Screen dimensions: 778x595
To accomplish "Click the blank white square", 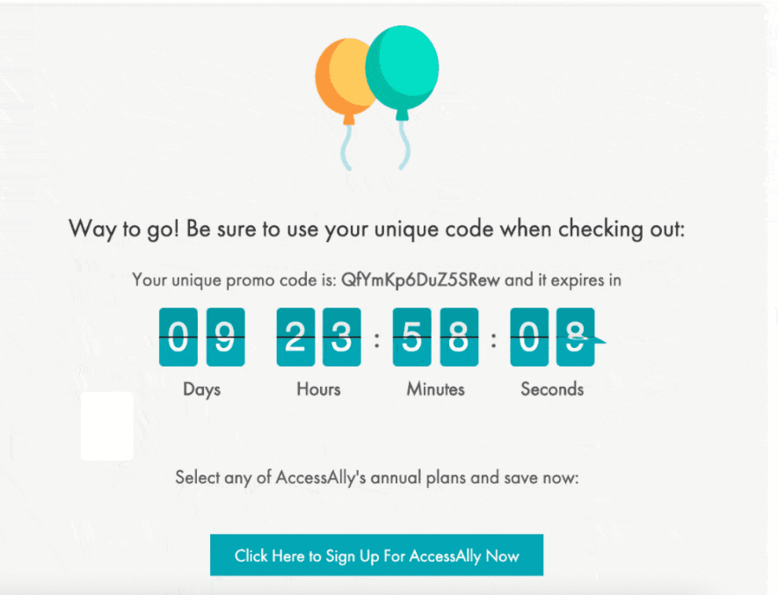I will 107,426.
